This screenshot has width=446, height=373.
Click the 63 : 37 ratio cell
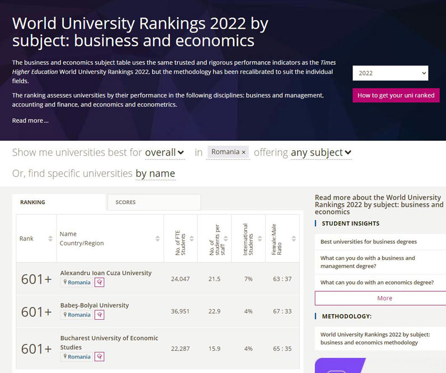tap(282, 279)
